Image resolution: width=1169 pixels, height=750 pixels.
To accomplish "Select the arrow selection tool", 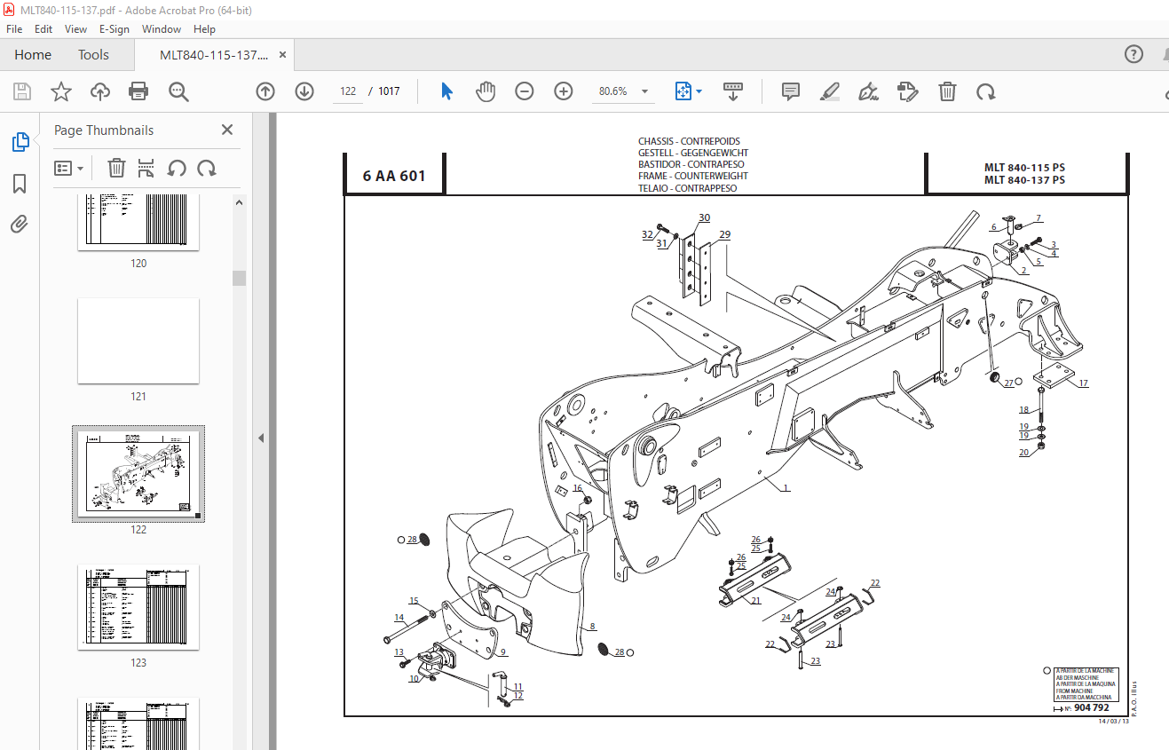I will (446, 91).
